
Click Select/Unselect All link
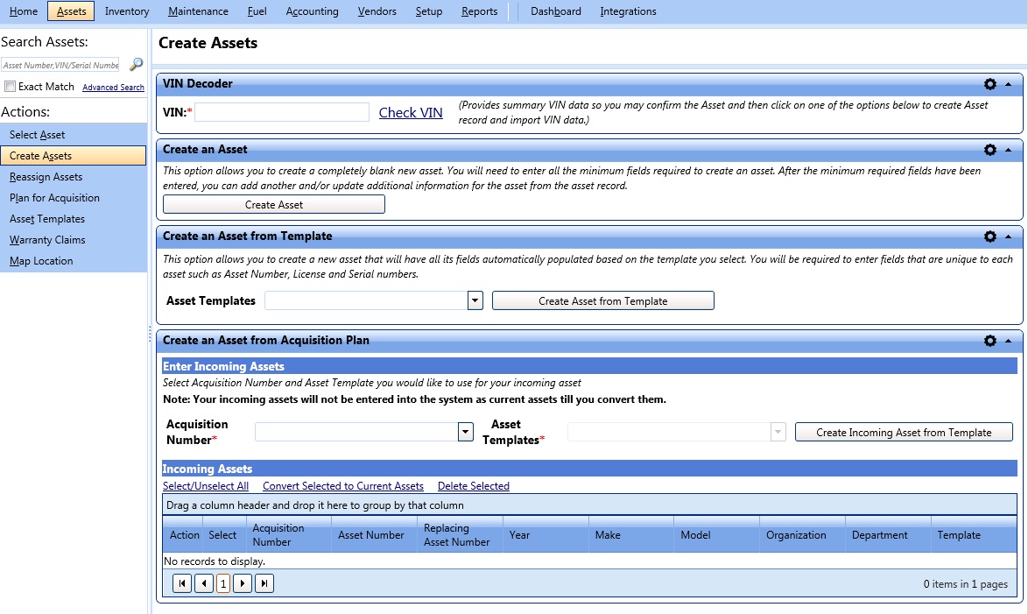click(206, 486)
